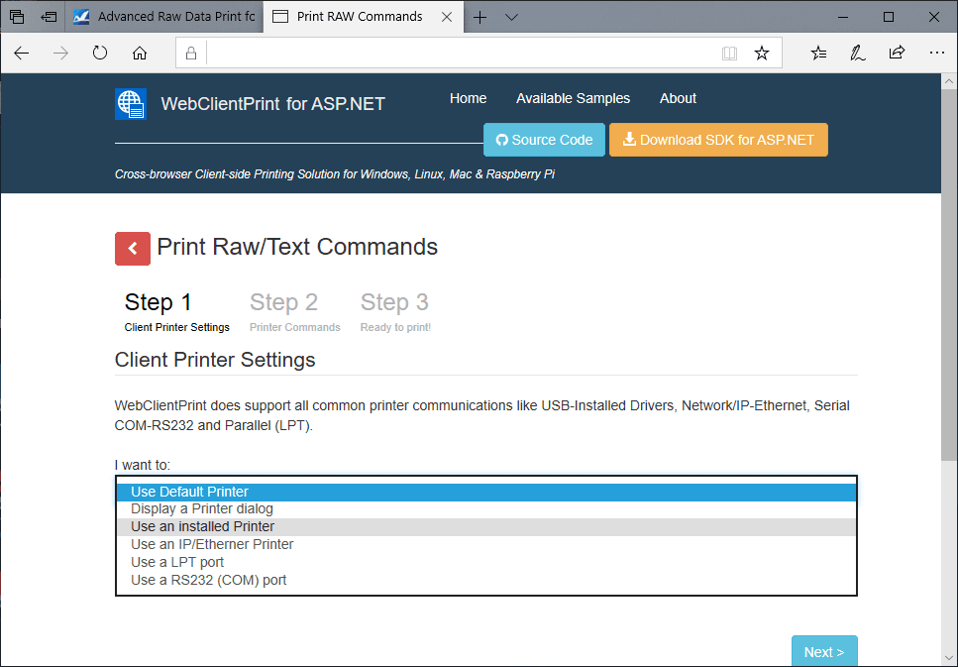Select Step 1 Client Printer Settings
The image size is (958, 667).
176,312
